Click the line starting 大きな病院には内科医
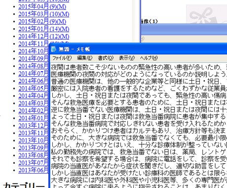 click(139, 180)
